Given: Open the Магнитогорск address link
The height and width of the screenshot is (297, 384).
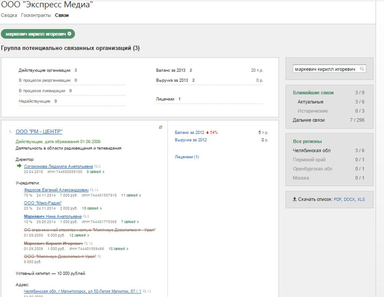Looking at the screenshot, I should coord(82,291).
